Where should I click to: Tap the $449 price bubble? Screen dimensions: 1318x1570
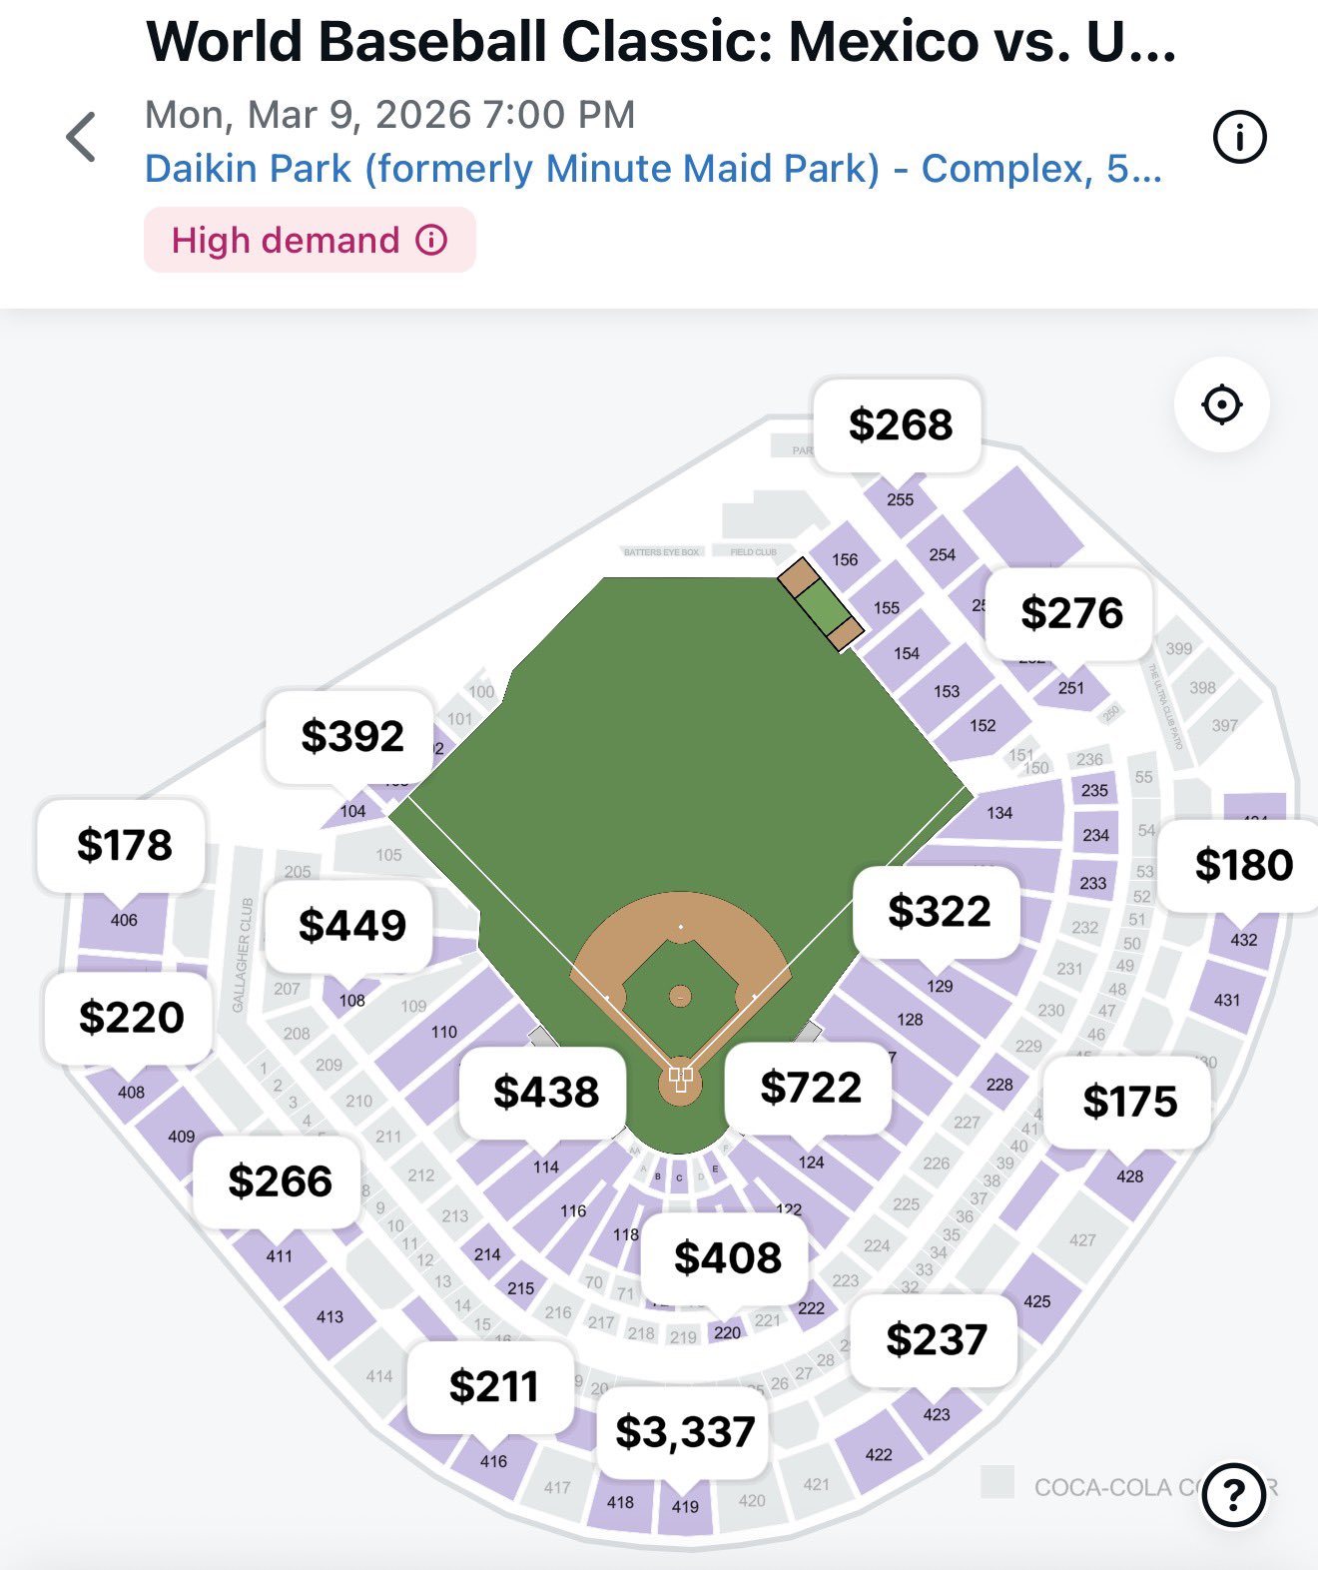pos(351,926)
